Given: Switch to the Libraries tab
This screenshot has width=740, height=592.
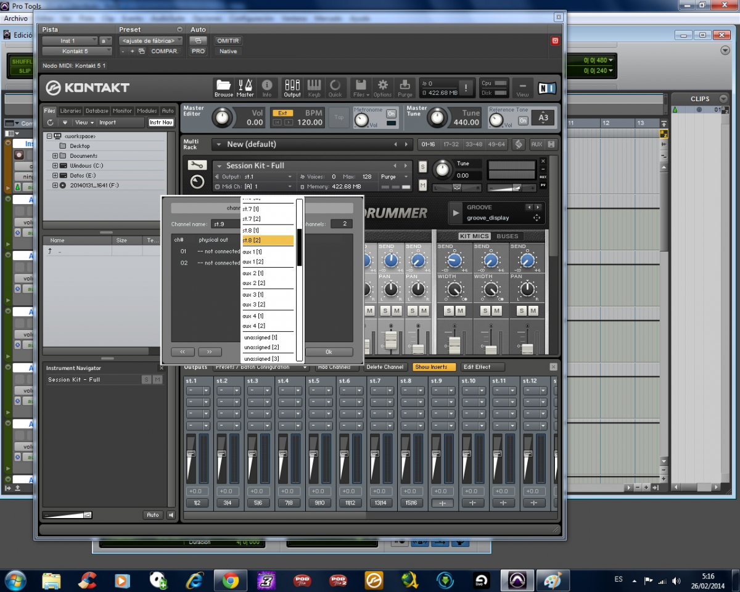Looking at the screenshot, I should pos(70,111).
